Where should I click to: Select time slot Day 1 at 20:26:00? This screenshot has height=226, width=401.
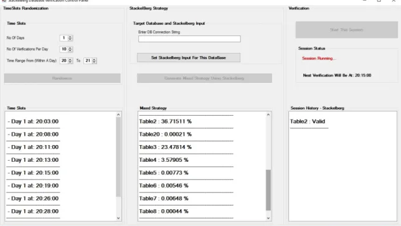[33, 199]
